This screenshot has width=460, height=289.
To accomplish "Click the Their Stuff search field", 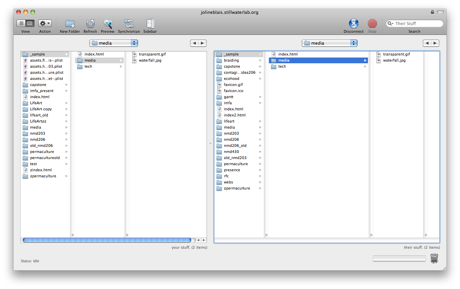I will (x=417, y=23).
